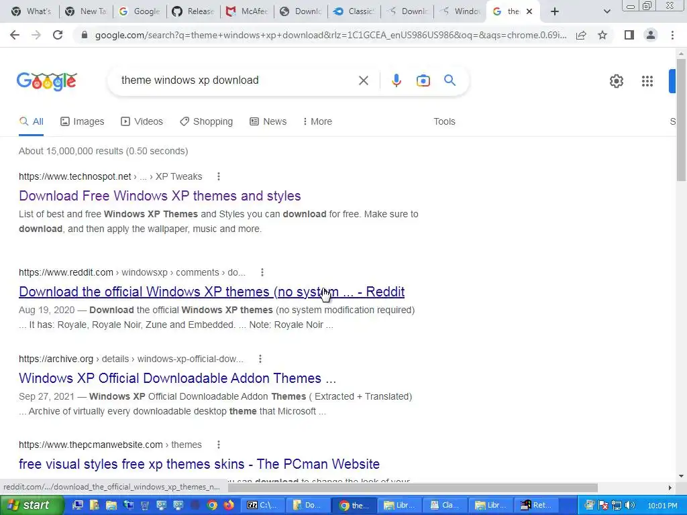This screenshot has width=687, height=515.
Task: Open Chrome side panel
Action: tap(629, 35)
